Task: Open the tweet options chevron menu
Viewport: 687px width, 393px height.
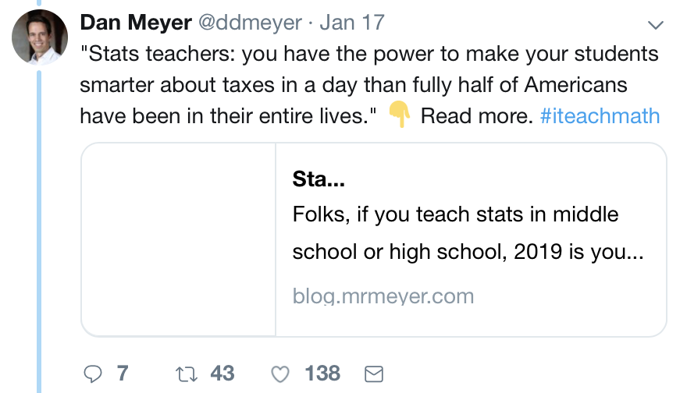Action: pyautogui.click(x=655, y=25)
